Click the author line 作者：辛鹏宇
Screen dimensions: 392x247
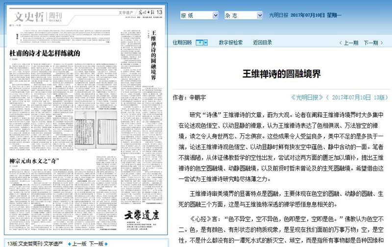pyautogui.click(x=189, y=98)
